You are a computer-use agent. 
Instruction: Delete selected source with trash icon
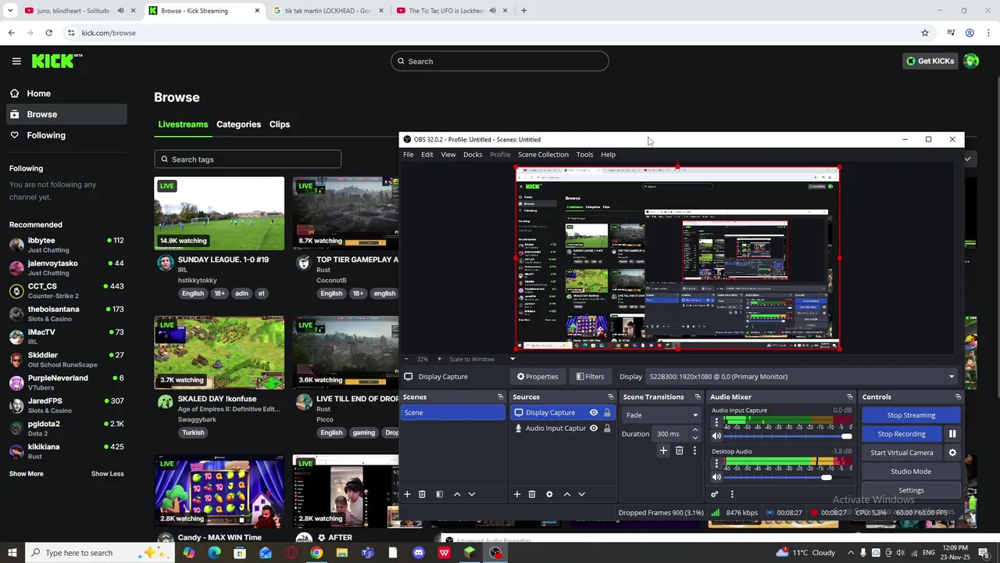click(x=532, y=494)
